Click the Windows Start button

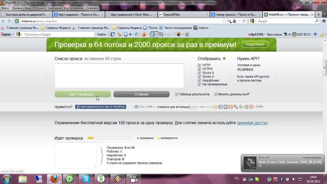pyautogui.click(x=6, y=179)
